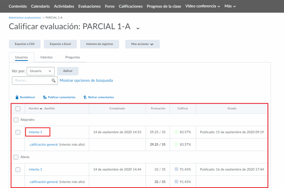Click the green grade swatch for 83.57%
This screenshot has width=284, height=188.
point(176,132)
